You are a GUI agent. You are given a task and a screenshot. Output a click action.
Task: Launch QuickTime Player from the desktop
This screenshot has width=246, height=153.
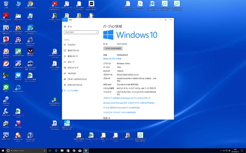click(x=18, y=87)
